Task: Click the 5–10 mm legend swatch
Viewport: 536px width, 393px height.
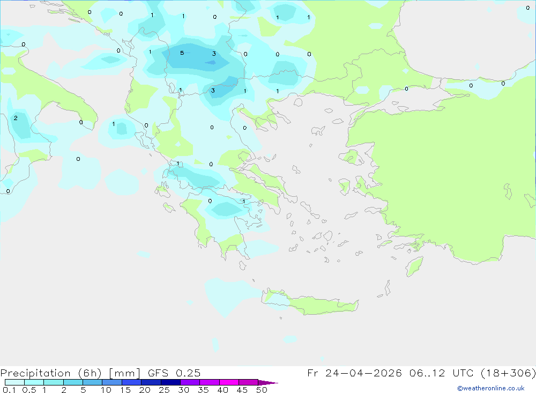Action: coord(93,382)
